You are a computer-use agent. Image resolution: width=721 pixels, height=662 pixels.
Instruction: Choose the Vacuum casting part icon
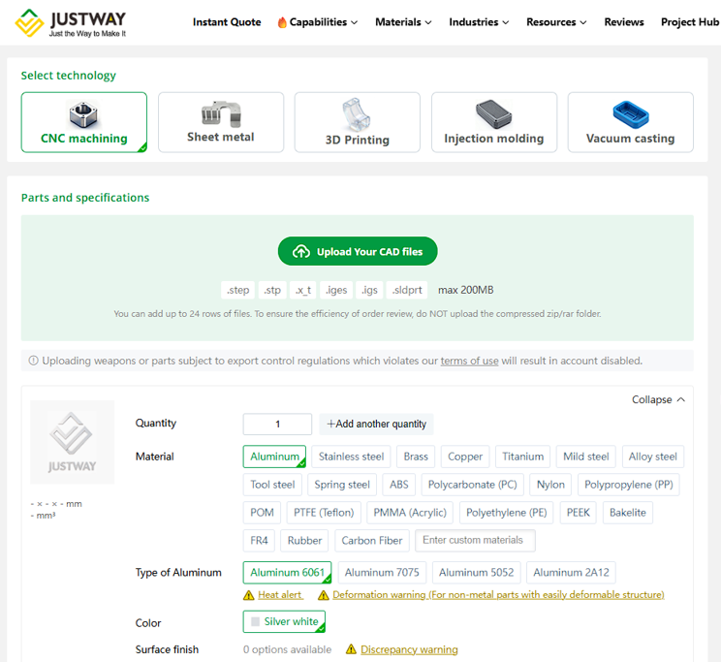630,114
